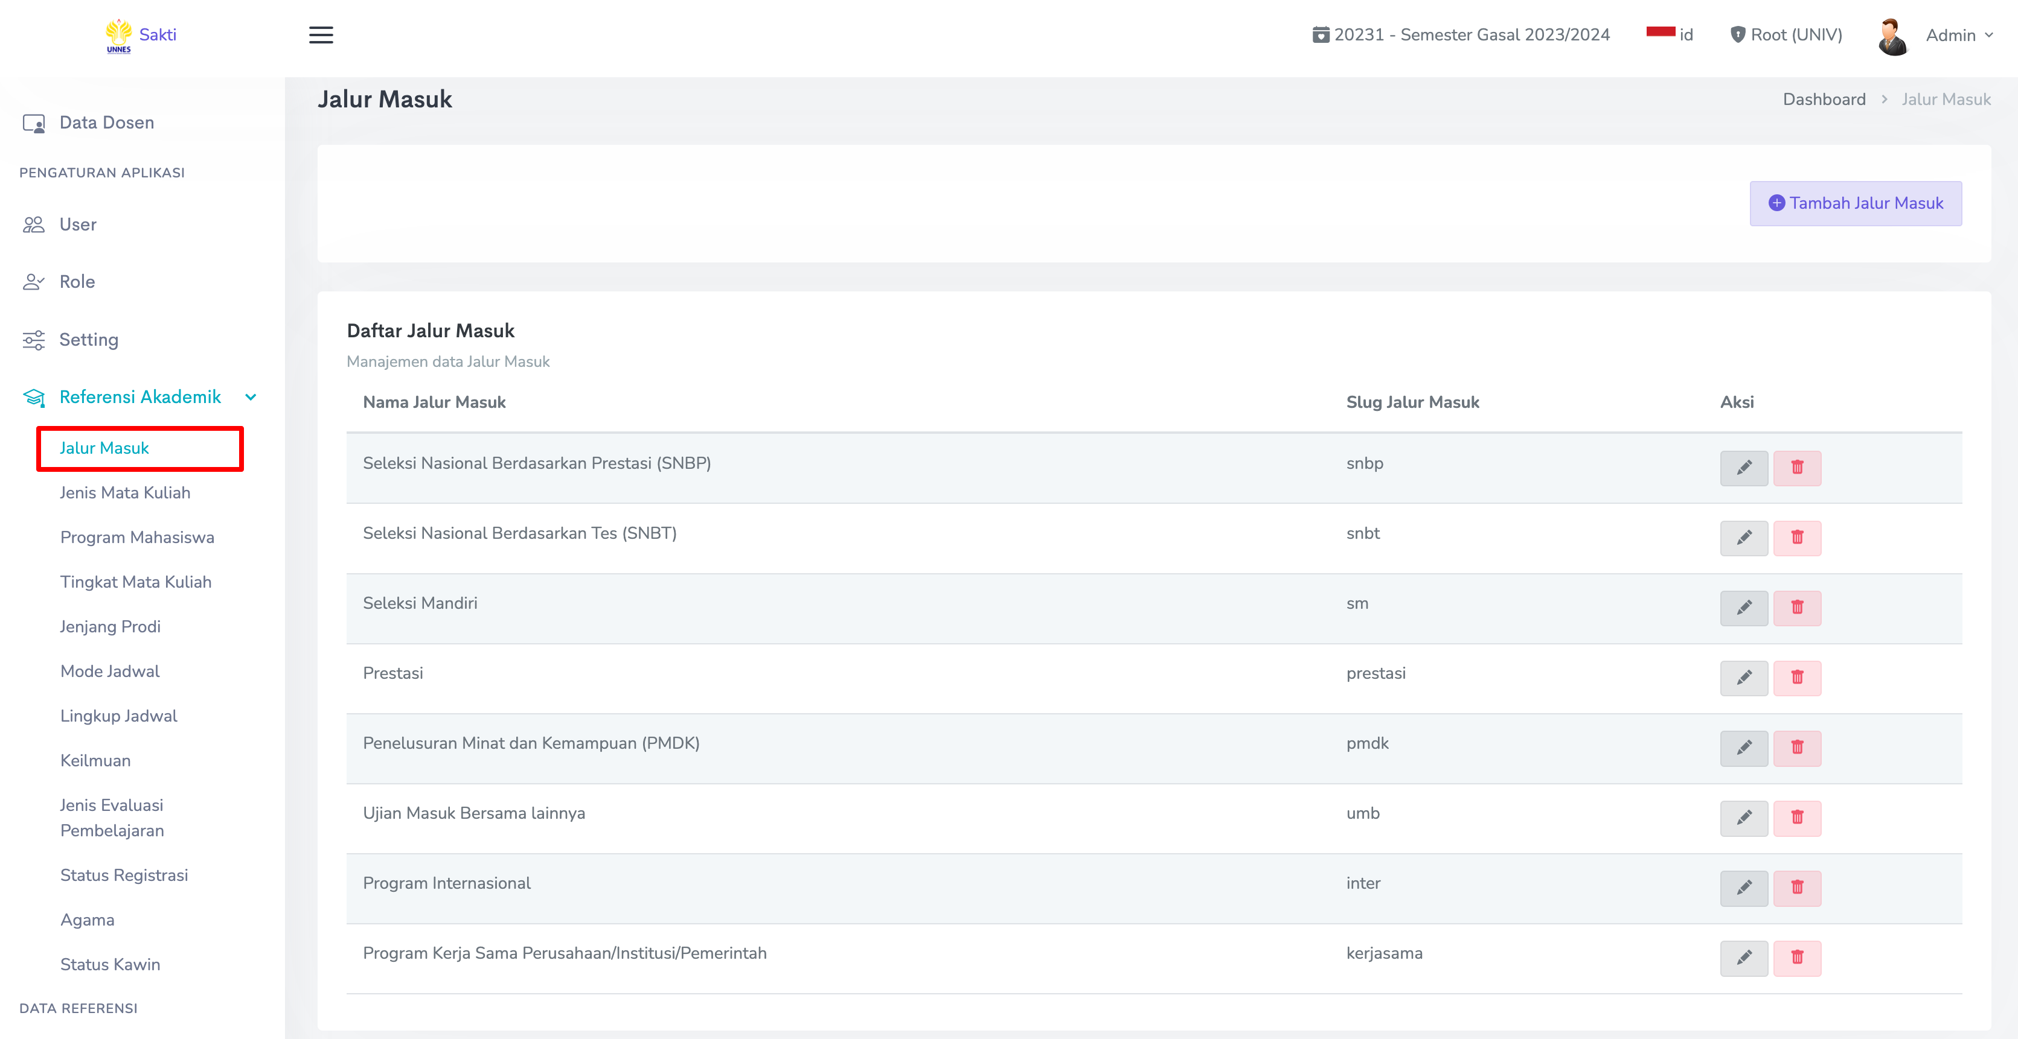The width and height of the screenshot is (2018, 1039).
Task: Click trash icon for PMDK row
Action: coord(1796,748)
